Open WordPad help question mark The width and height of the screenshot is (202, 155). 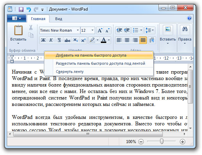pyautogui.click(x=189, y=18)
